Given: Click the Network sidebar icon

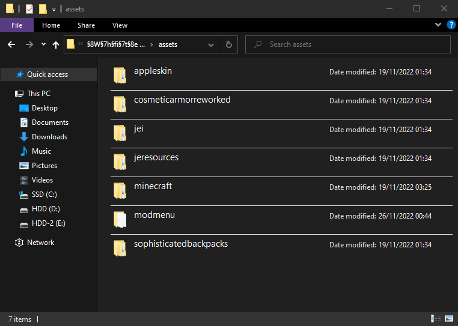Looking at the screenshot, I should (x=19, y=243).
